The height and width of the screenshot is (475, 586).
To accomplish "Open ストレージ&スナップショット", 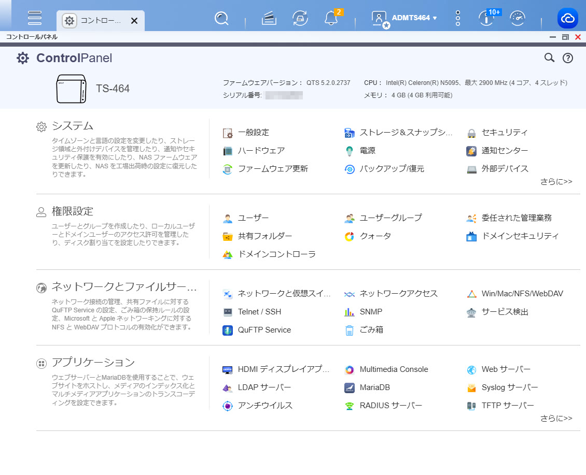I will [x=398, y=133].
